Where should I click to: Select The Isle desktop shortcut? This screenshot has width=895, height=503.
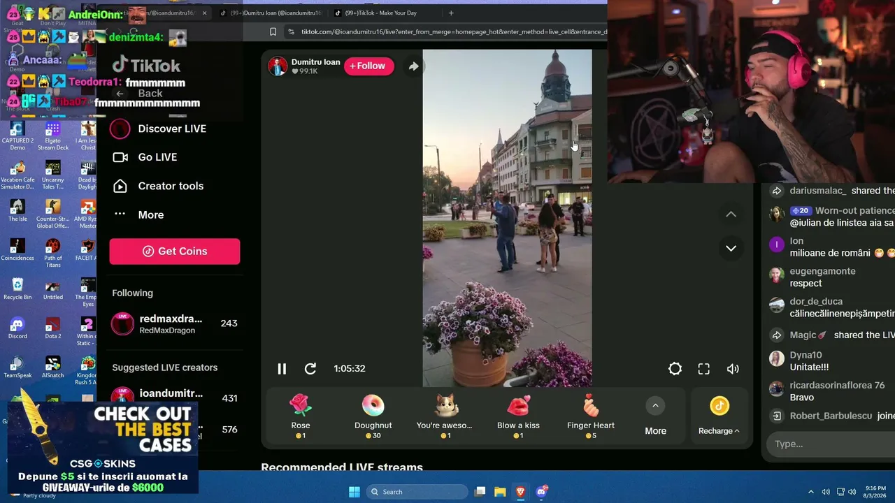pos(17,211)
